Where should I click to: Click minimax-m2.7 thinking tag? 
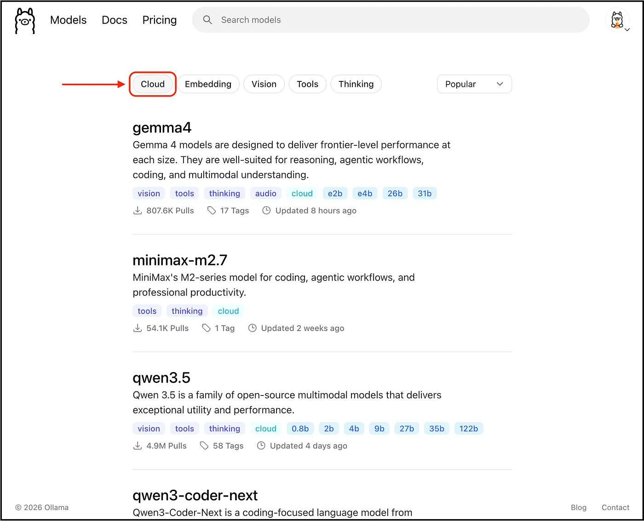click(x=187, y=311)
